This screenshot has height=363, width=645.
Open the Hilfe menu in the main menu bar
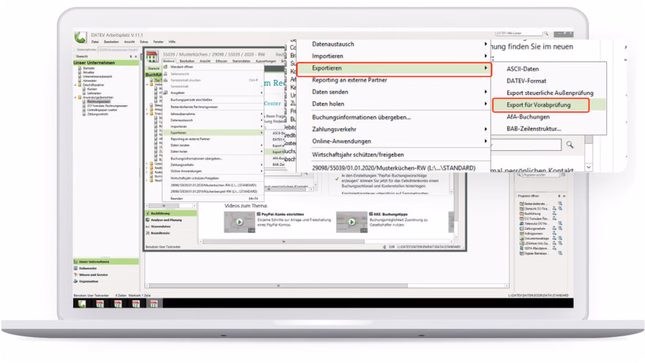point(172,42)
